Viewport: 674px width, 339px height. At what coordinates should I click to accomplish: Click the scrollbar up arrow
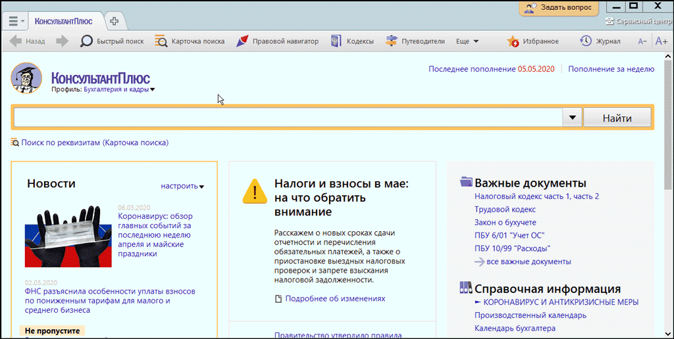tap(667, 57)
